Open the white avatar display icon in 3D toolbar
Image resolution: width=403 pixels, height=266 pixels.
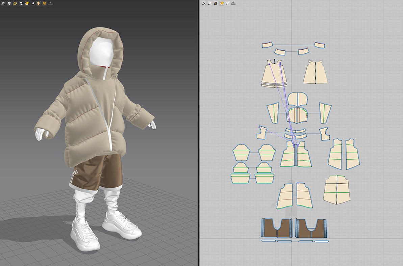[21, 3]
